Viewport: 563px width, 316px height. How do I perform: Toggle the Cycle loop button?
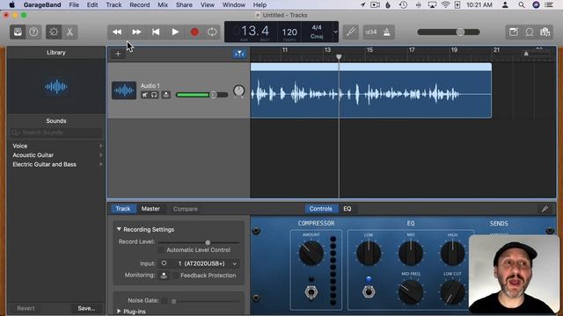(212, 32)
